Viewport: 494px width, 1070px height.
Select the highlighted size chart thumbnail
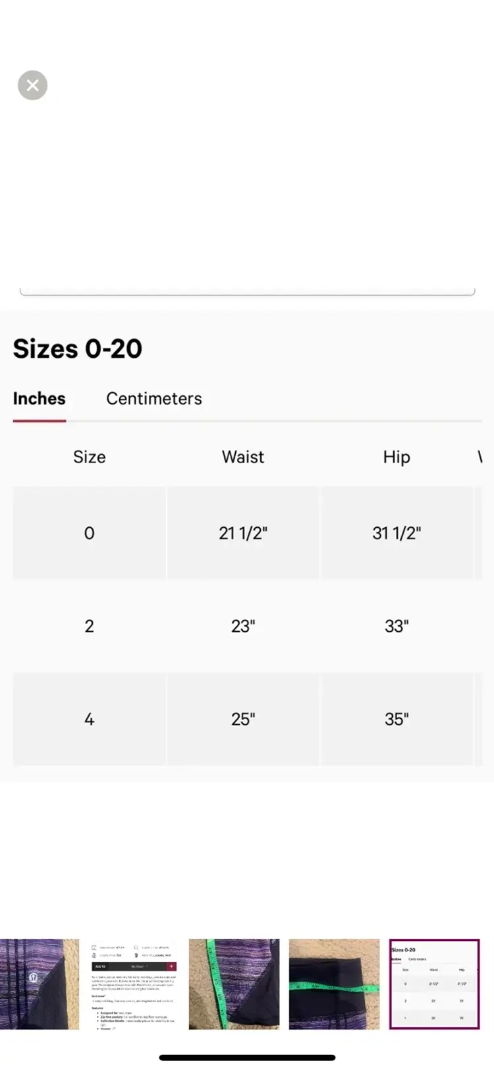[x=434, y=984]
